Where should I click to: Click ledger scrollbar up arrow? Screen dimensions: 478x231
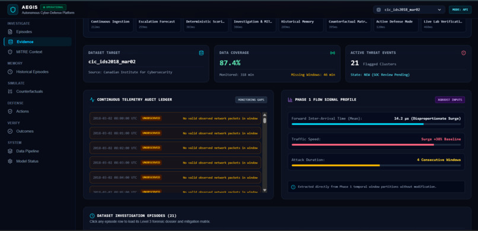(265, 115)
